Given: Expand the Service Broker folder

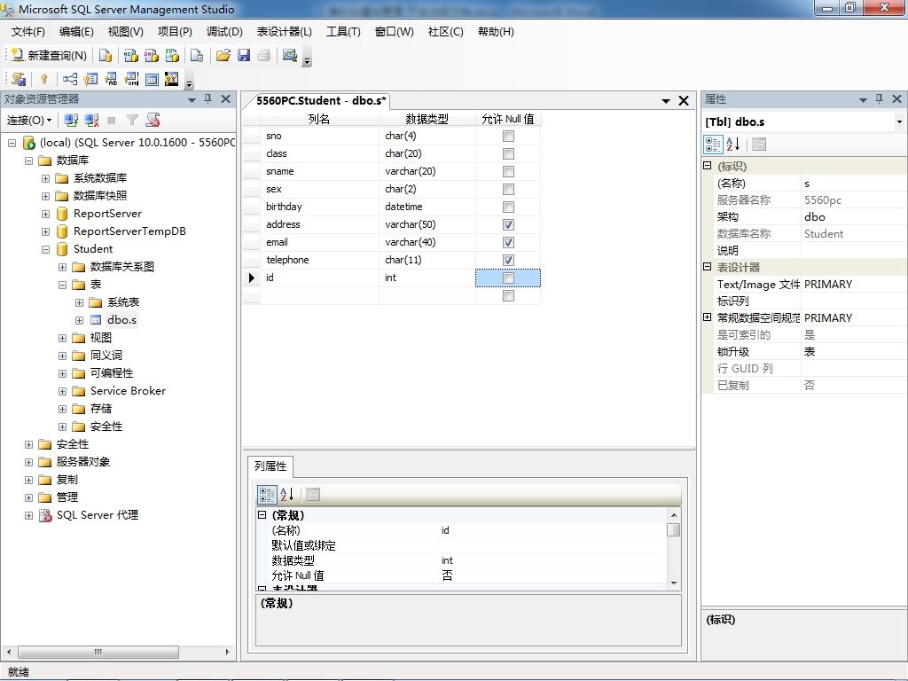Looking at the screenshot, I should (x=63, y=391).
